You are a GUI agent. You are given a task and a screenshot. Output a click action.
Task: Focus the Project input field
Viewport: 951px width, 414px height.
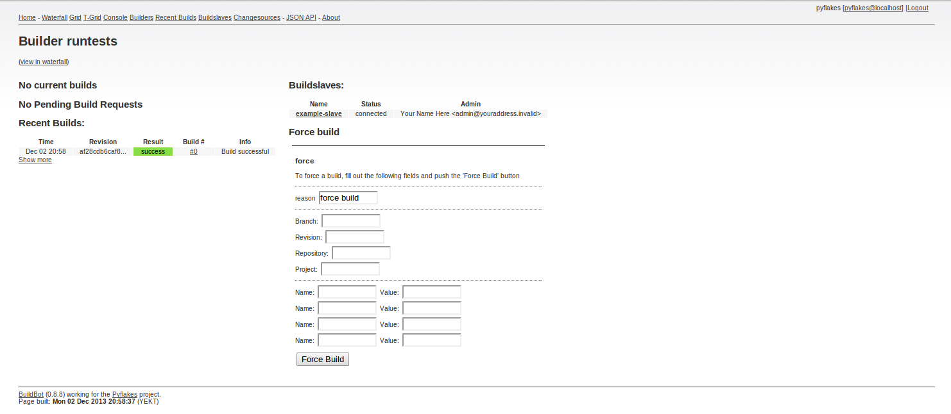[x=350, y=269]
